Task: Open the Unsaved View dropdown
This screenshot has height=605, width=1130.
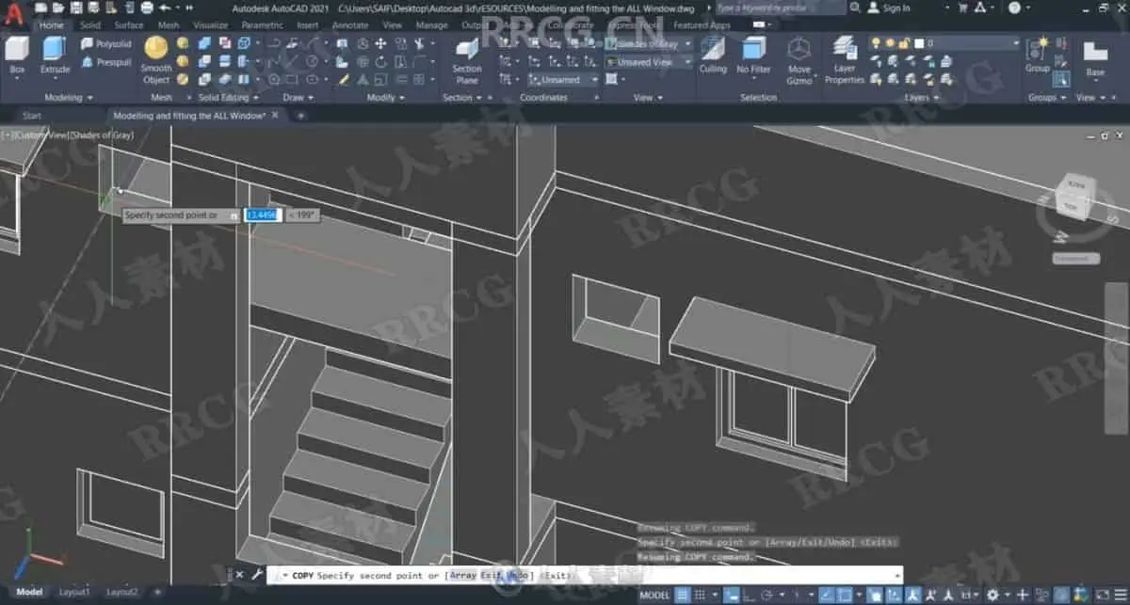Action: click(650, 62)
